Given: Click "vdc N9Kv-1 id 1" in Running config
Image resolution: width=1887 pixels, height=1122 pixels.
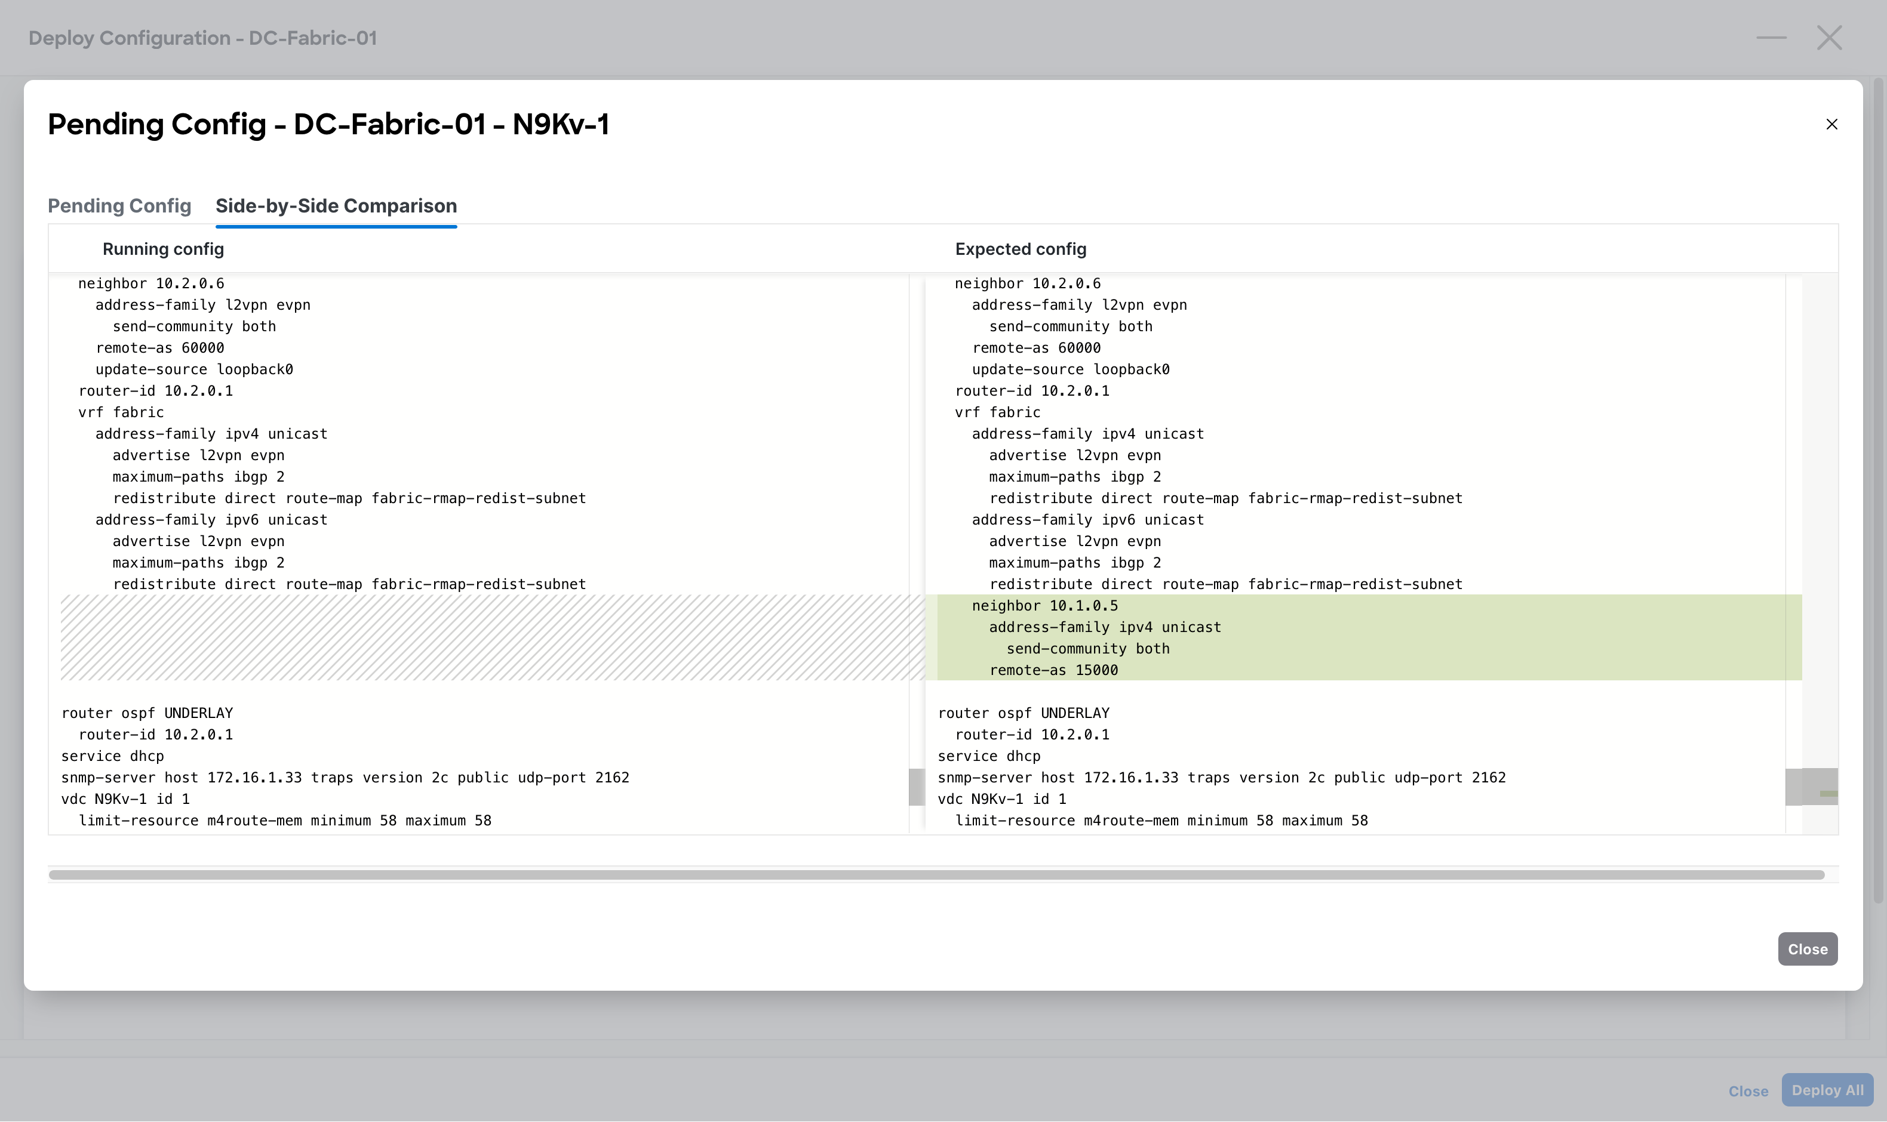Looking at the screenshot, I should point(125,799).
